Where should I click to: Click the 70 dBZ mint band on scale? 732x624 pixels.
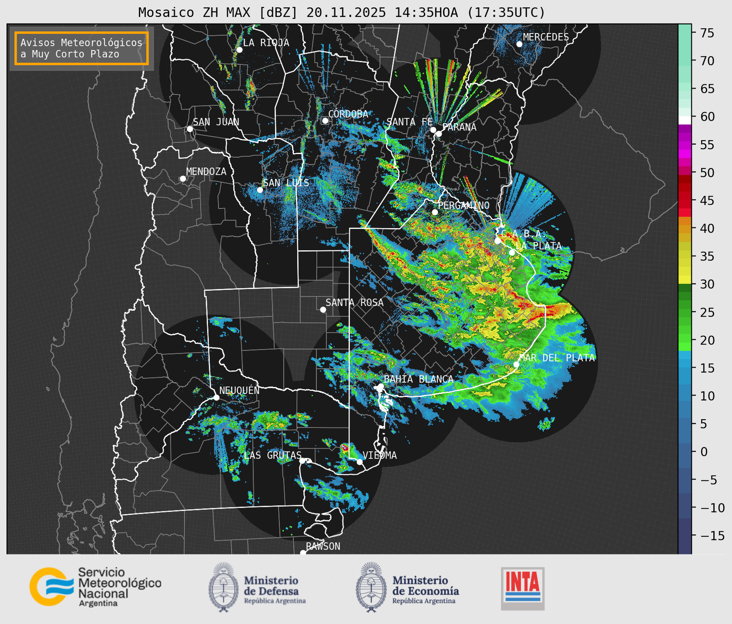685,61
